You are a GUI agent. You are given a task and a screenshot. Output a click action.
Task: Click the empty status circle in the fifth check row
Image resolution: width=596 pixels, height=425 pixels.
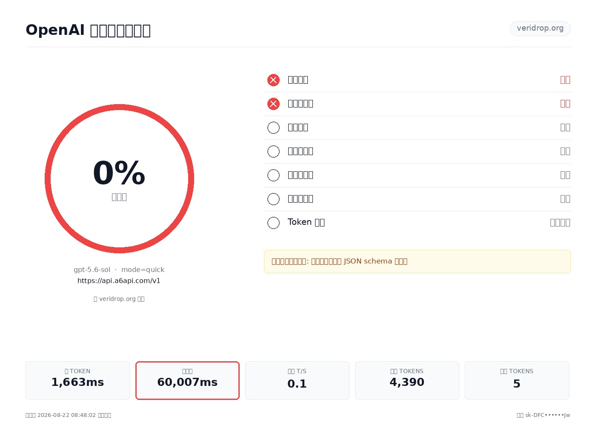(273, 175)
